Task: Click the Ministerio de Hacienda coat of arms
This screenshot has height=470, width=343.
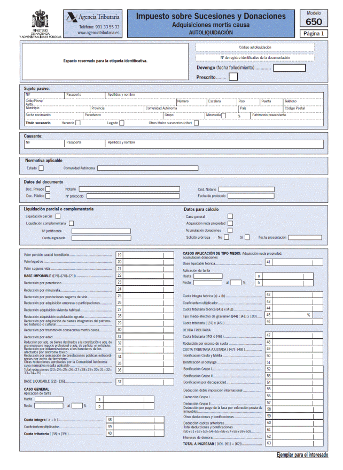Action: [40, 19]
